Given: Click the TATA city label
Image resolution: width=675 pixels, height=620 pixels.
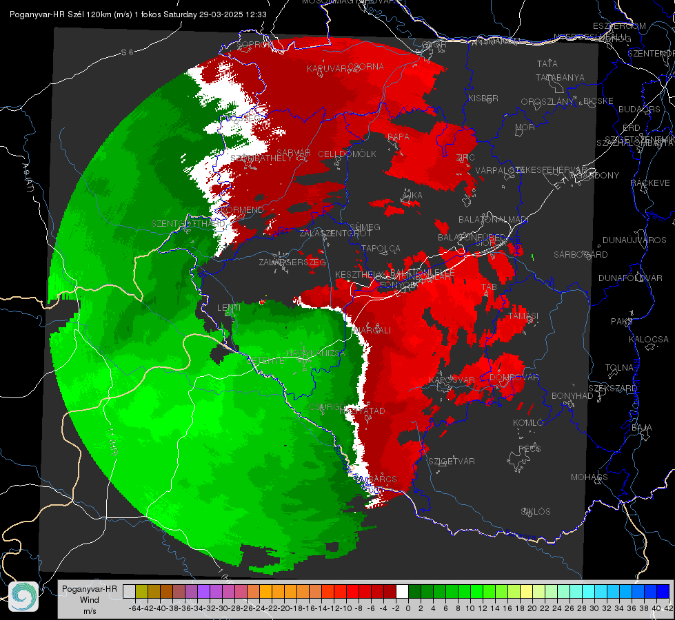Looking at the screenshot, I should pyautogui.click(x=547, y=63).
